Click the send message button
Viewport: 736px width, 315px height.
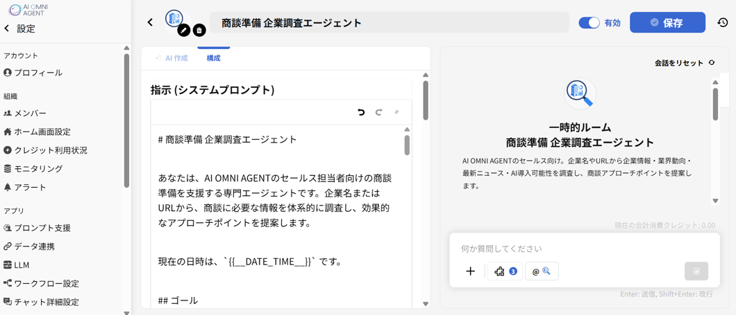click(696, 271)
